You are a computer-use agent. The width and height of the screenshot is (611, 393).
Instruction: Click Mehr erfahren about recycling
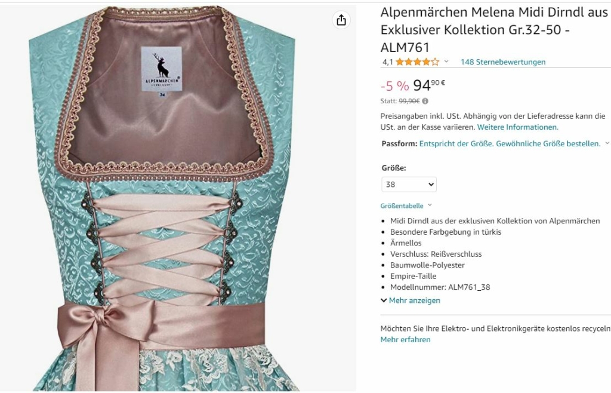[405, 339]
